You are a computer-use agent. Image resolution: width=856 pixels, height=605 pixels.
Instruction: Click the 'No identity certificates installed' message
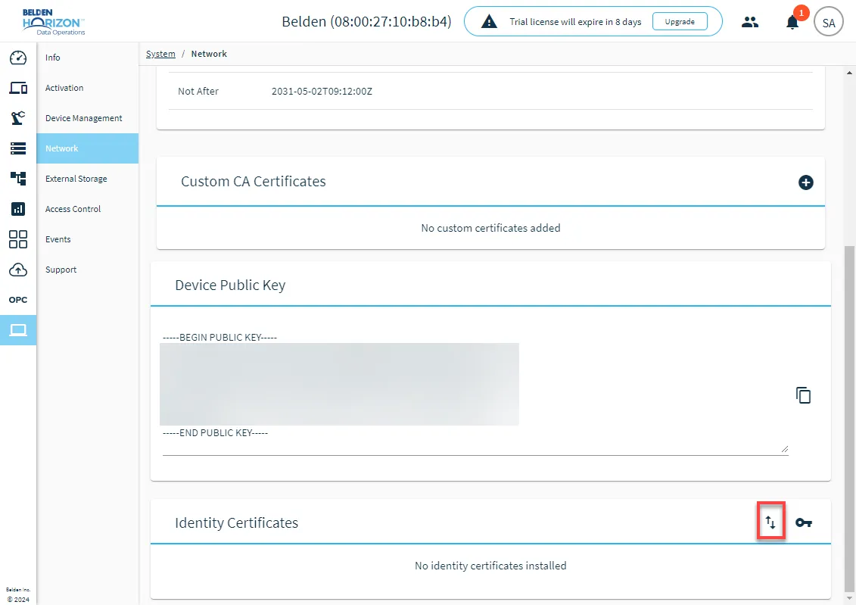point(490,566)
